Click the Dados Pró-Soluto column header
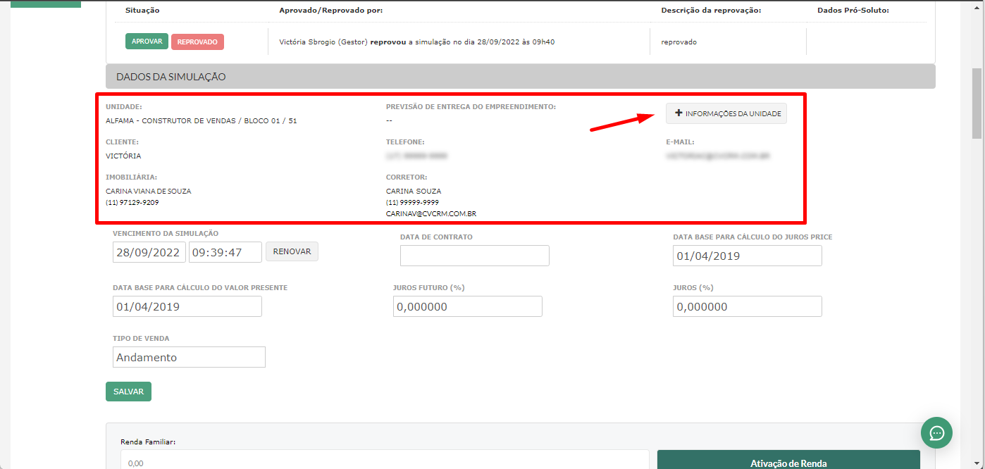This screenshot has width=985, height=469. 853,11
